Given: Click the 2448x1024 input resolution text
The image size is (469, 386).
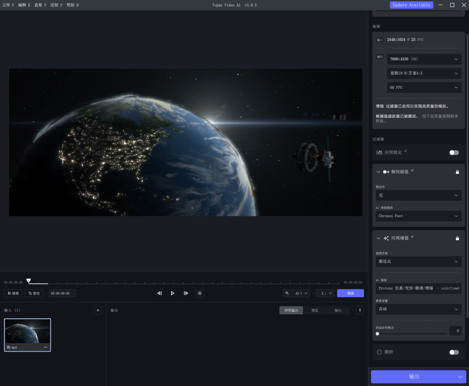Looking at the screenshot, I should click(396, 40).
